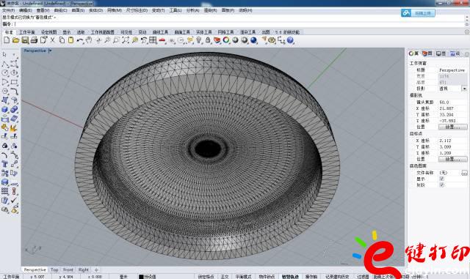Image resolution: width=470 pixels, height=279 pixels.
Task: Click the Copy icon in toolbar
Action: point(62,40)
